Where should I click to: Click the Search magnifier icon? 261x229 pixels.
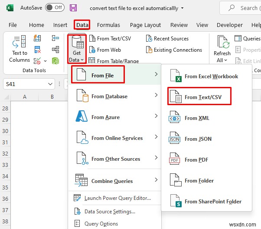(x=232, y=8)
